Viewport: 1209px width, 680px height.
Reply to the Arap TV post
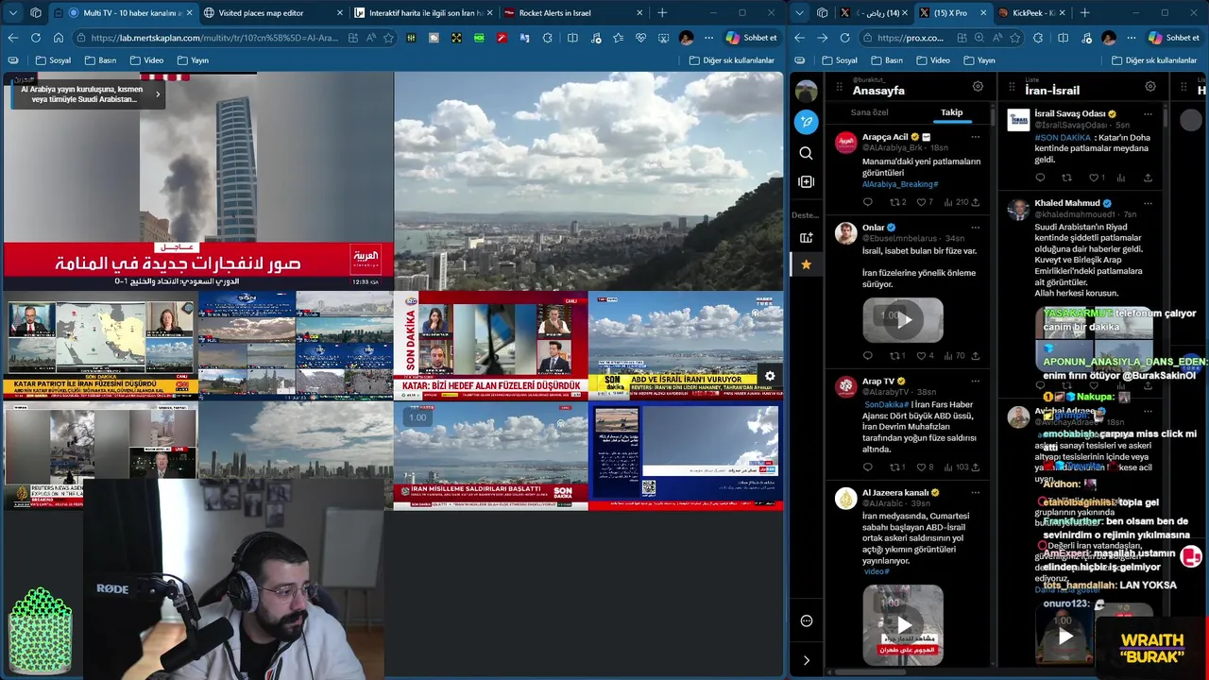pos(868,467)
